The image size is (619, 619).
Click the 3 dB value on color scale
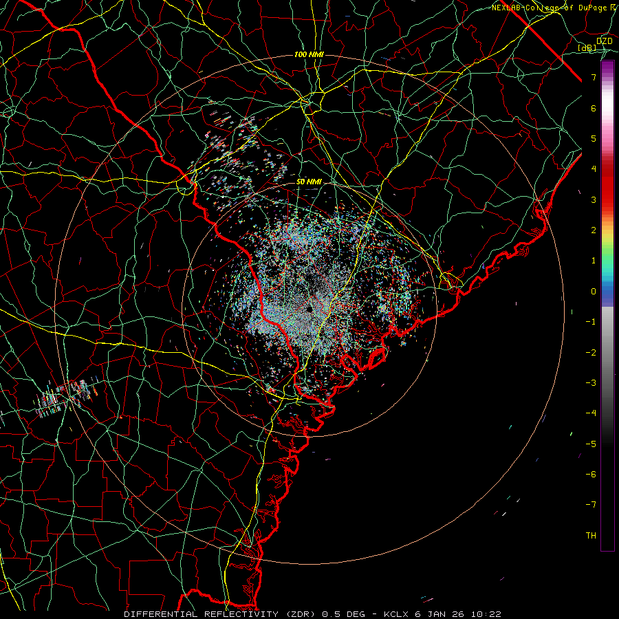[594, 199]
